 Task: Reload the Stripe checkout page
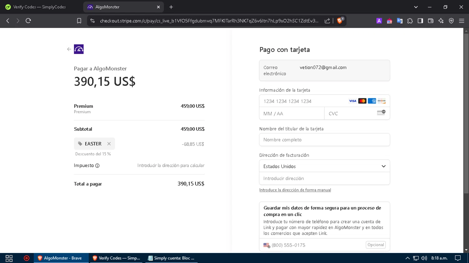pos(28,21)
